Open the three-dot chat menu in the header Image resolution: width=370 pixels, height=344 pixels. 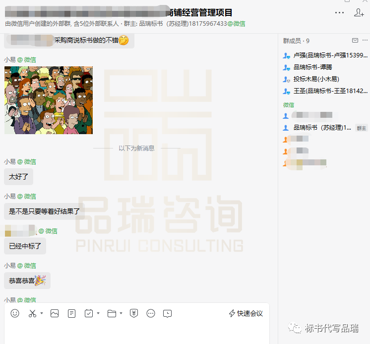pyautogui.click(x=339, y=12)
